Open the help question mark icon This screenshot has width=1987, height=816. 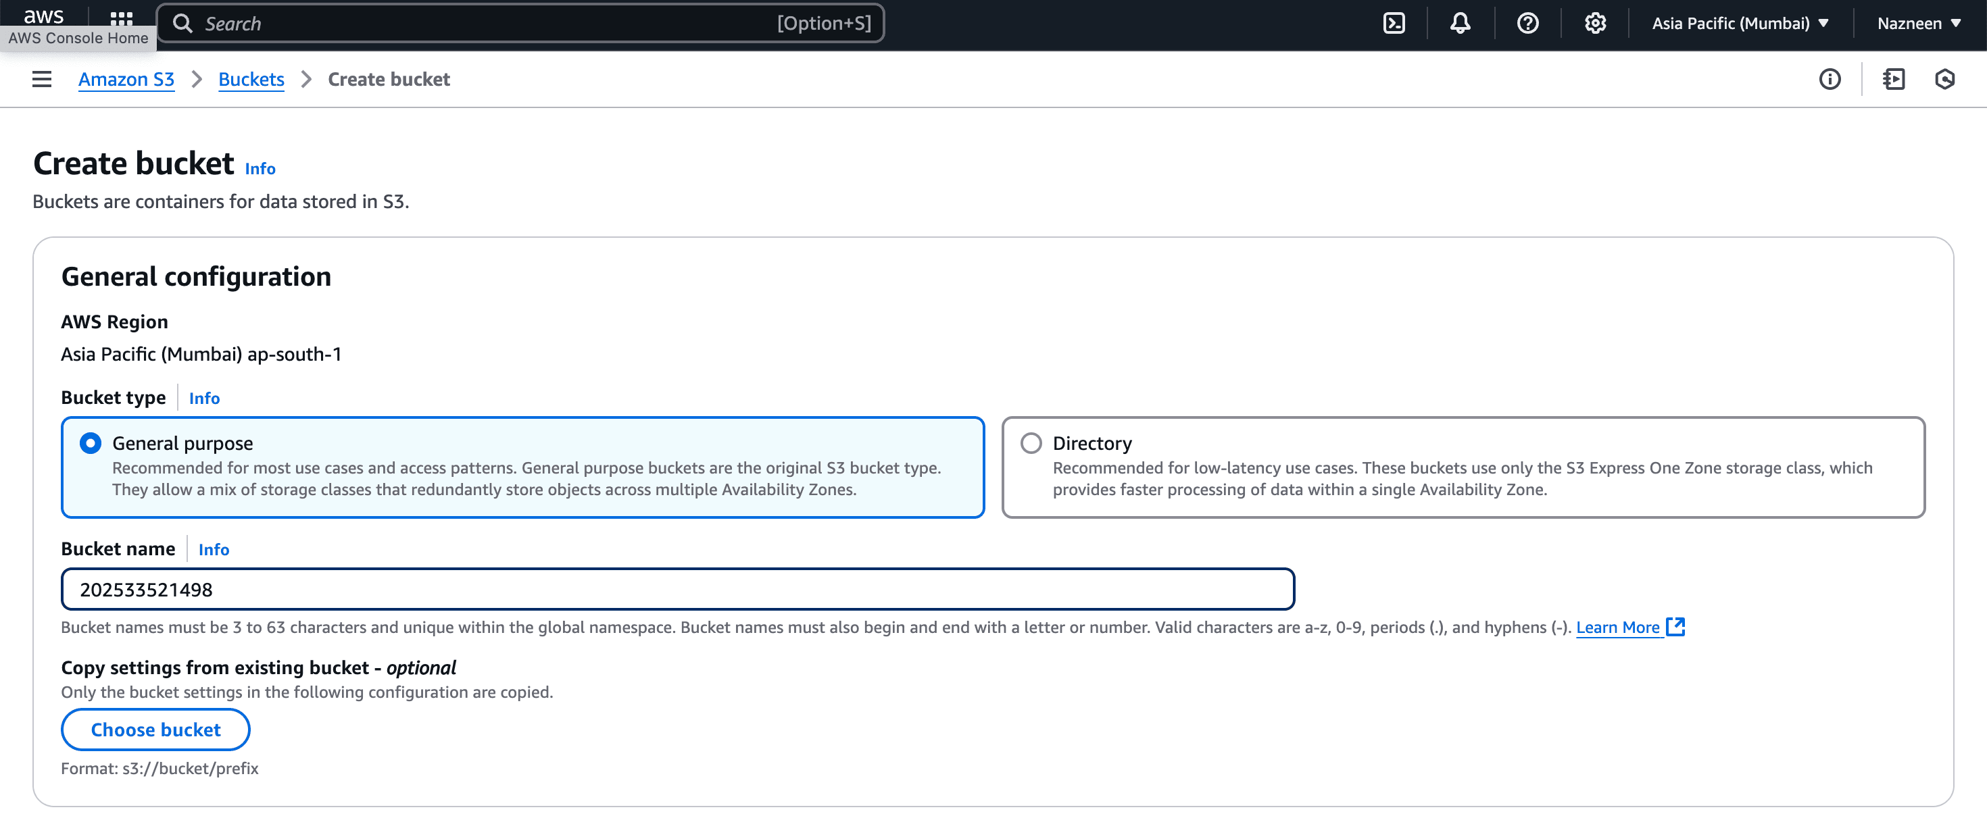point(1527,23)
